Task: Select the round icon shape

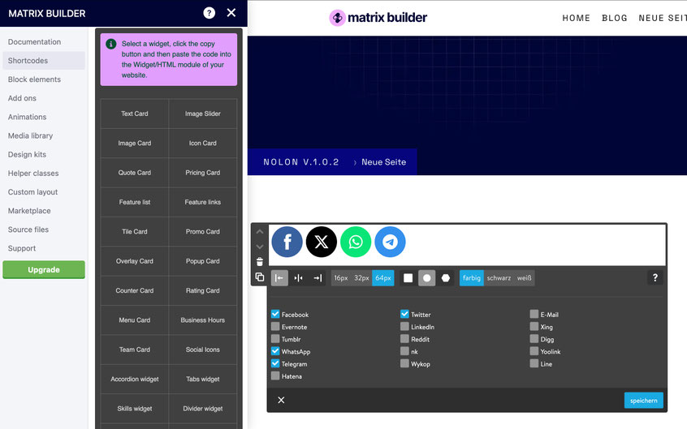Action: [427, 278]
